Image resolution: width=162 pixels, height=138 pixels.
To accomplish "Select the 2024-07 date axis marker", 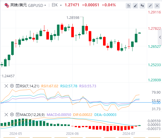I will [129, 134].
